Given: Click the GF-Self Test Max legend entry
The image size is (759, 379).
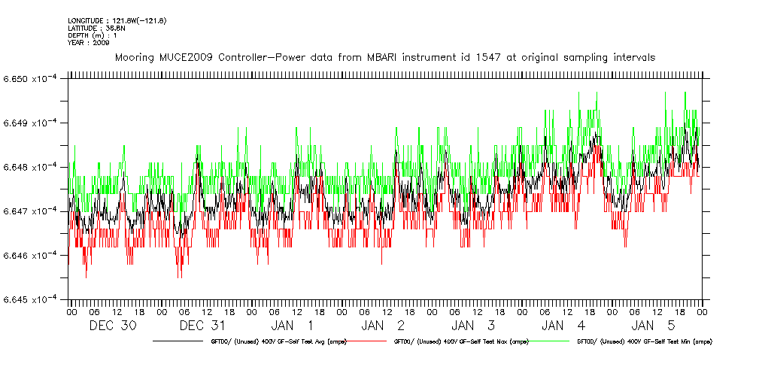Looking at the screenshot, I should click(461, 341).
